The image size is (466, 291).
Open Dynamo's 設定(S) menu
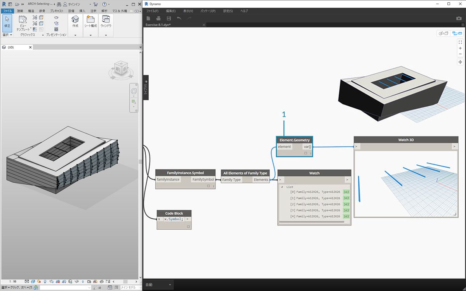point(228,11)
